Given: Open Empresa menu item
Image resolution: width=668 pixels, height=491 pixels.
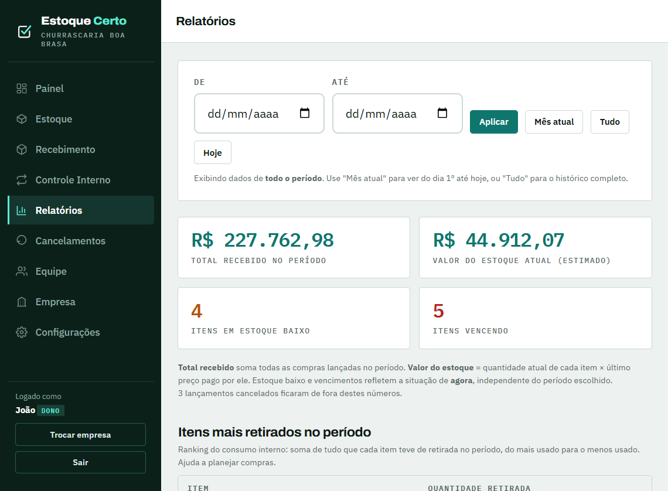Looking at the screenshot, I should [x=81, y=302].
